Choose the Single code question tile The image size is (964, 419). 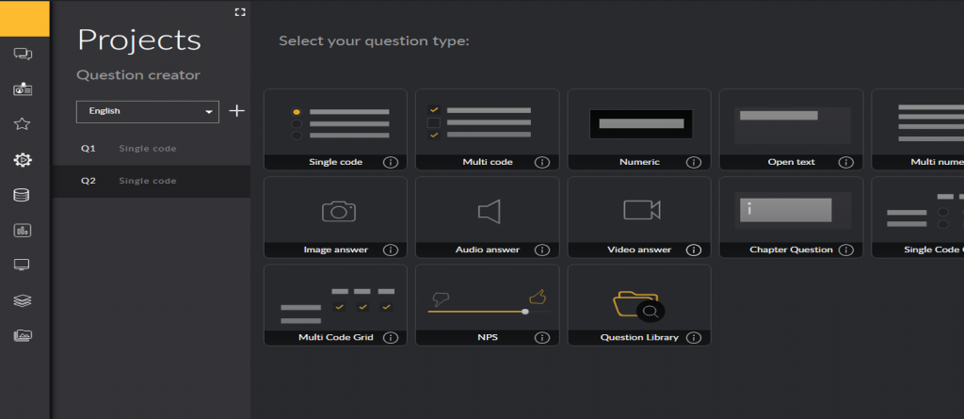coord(335,129)
